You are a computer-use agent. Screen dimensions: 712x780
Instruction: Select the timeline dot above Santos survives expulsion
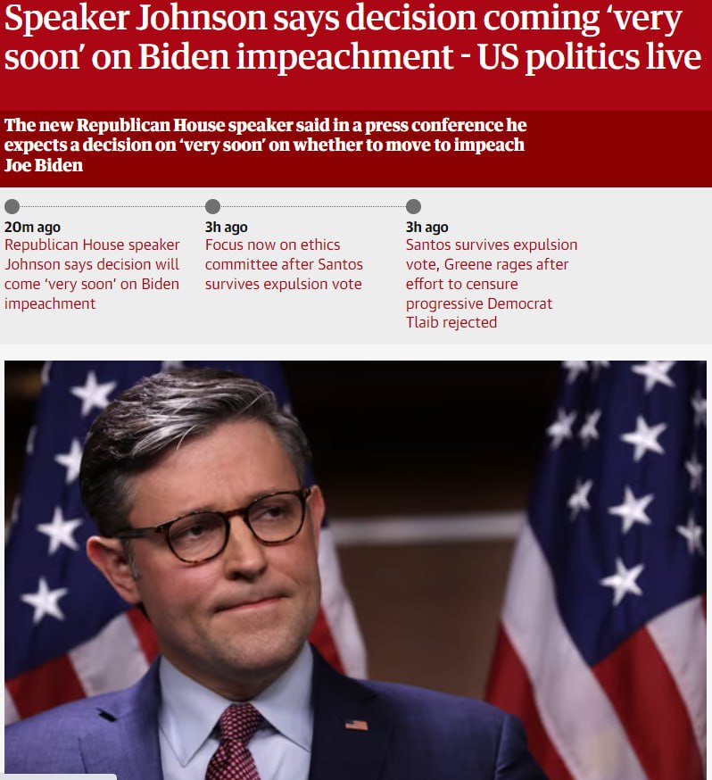pyautogui.click(x=414, y=206)
